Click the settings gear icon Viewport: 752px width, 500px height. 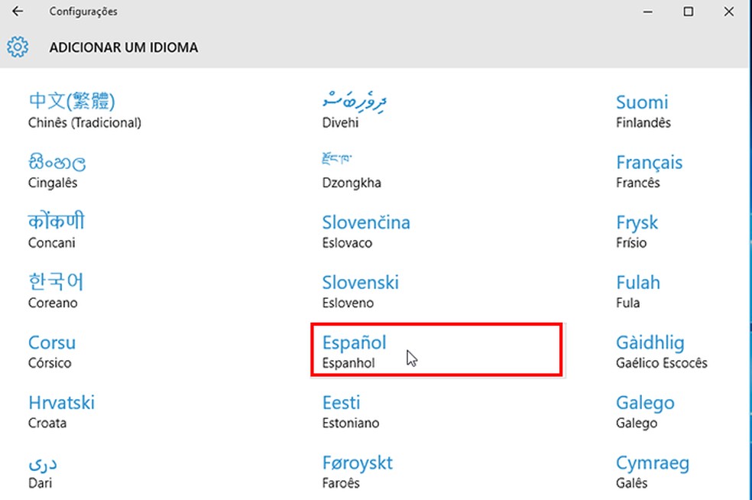(18, 47)
